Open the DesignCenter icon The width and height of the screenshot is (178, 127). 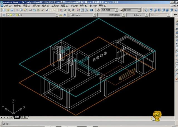(x=82, y=10)
